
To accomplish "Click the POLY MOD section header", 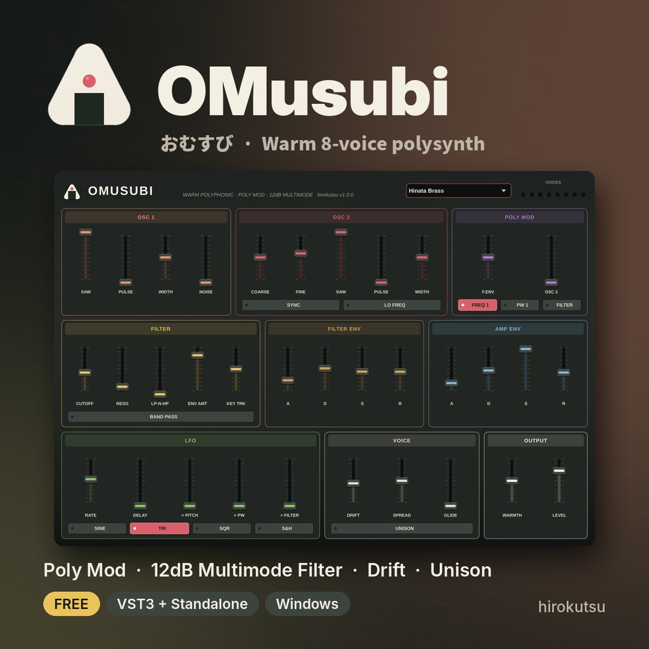I will coord(520,217).
